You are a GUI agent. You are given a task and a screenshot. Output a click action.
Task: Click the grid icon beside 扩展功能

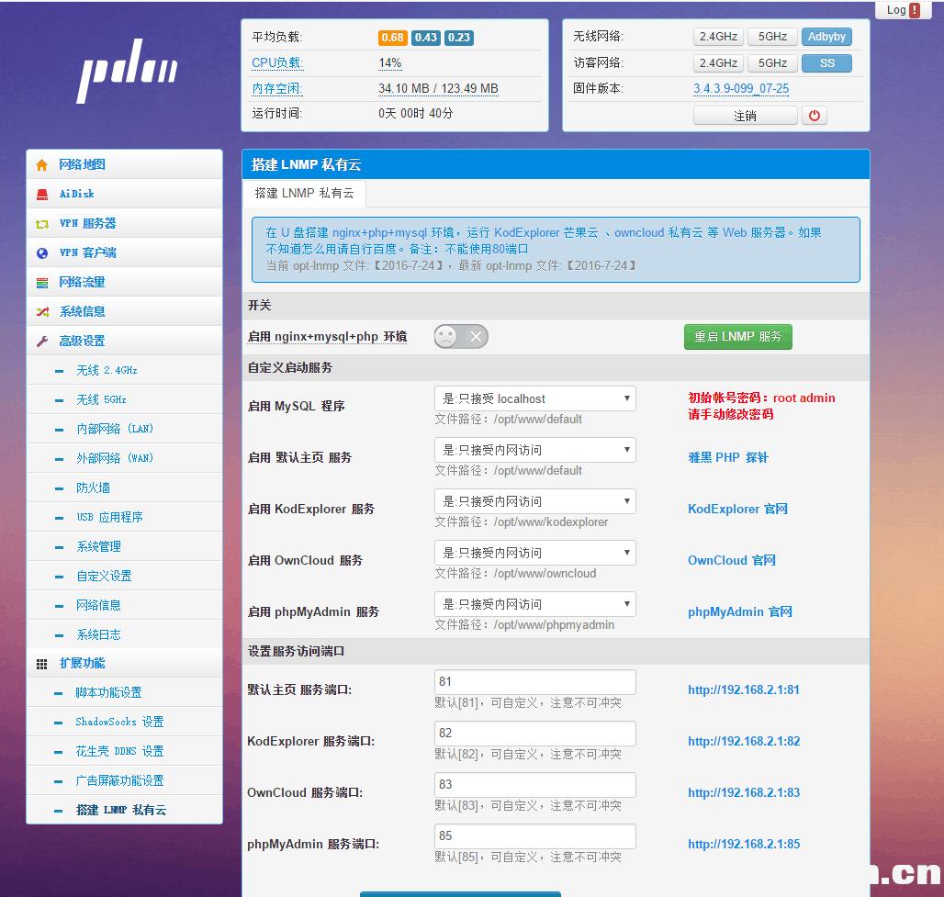pyautogui.click(x=41, y=664)
